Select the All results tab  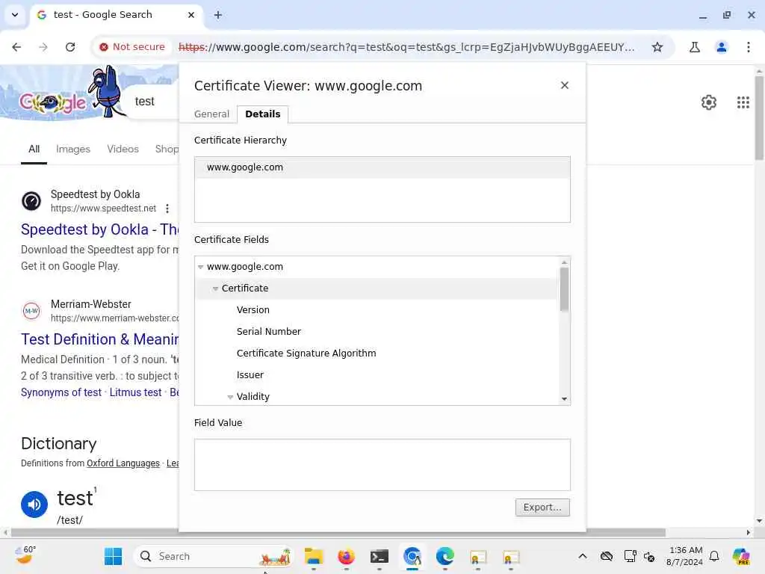[34, 149]
